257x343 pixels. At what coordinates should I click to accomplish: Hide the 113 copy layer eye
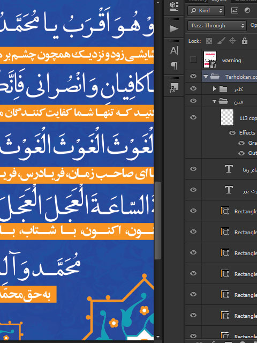pos(193,117)
